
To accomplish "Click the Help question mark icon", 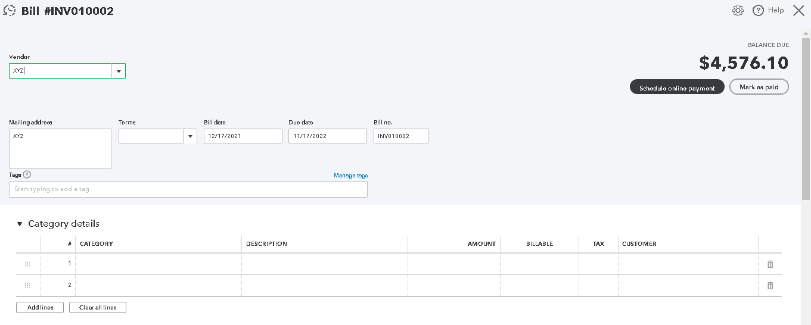I will click(758, 11).
